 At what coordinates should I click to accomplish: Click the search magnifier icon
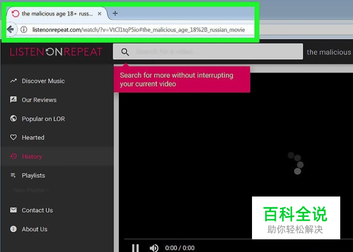[125, 52]
